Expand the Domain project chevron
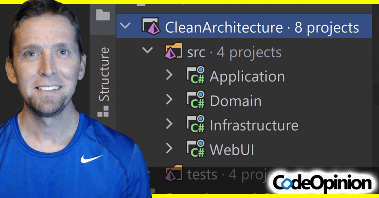379x198 pixels. 169,99
